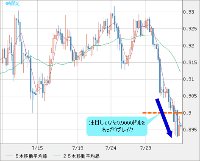Click the 7/15 date axis label
Screen dimensions: 200x161
[37, 148]
